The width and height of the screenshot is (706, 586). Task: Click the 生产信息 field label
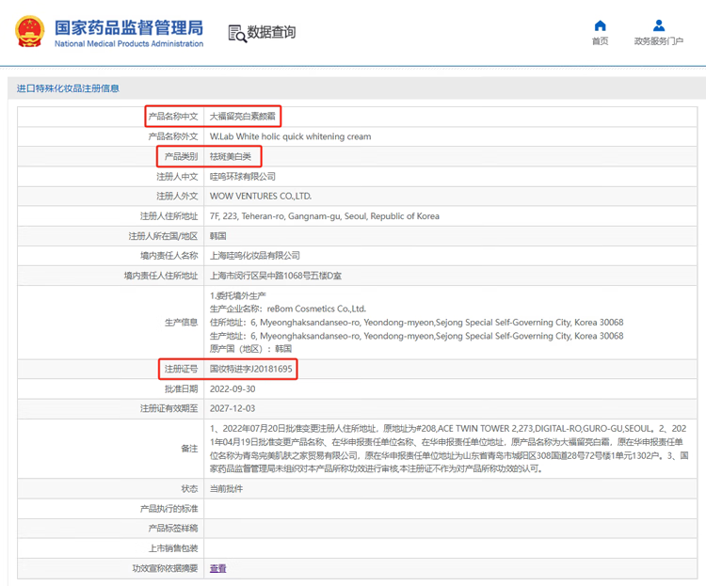(x=181, y=323)
